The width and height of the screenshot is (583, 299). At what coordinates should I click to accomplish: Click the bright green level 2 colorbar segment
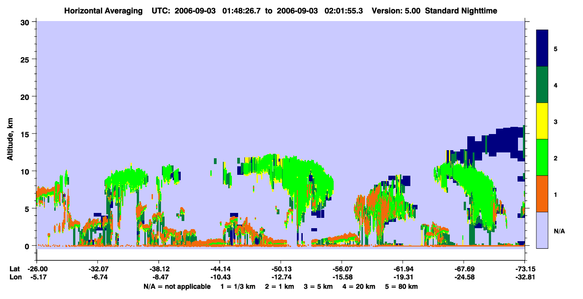(542, 157)
